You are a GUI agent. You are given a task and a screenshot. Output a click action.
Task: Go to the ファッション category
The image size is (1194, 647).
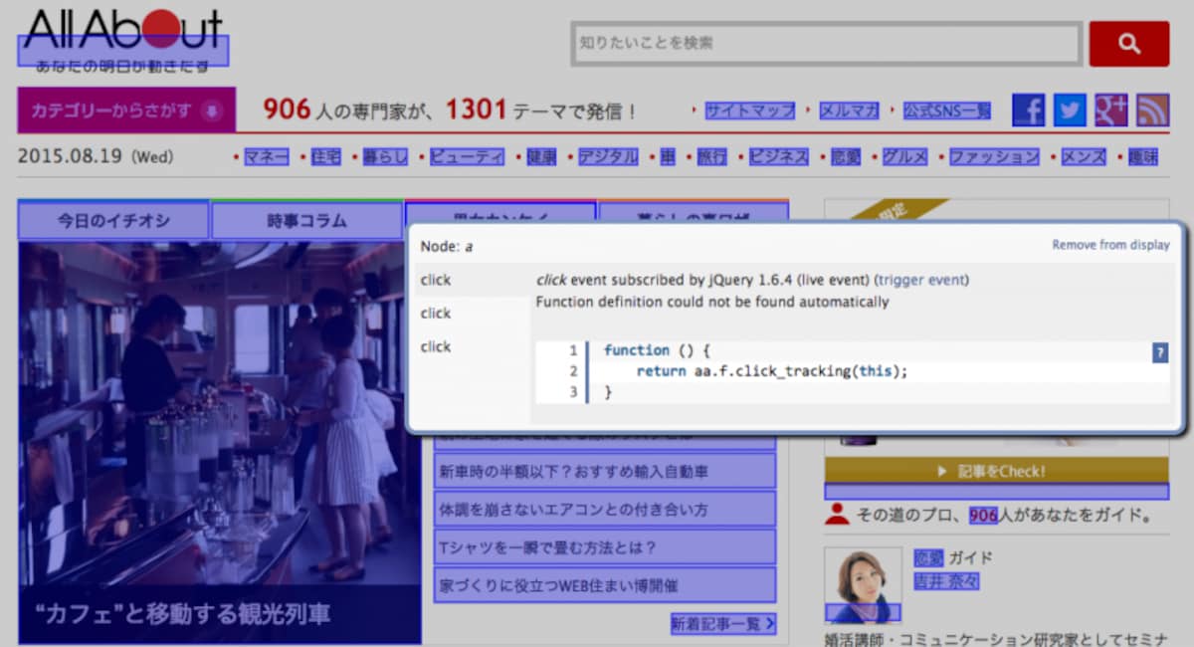point(994,157)
